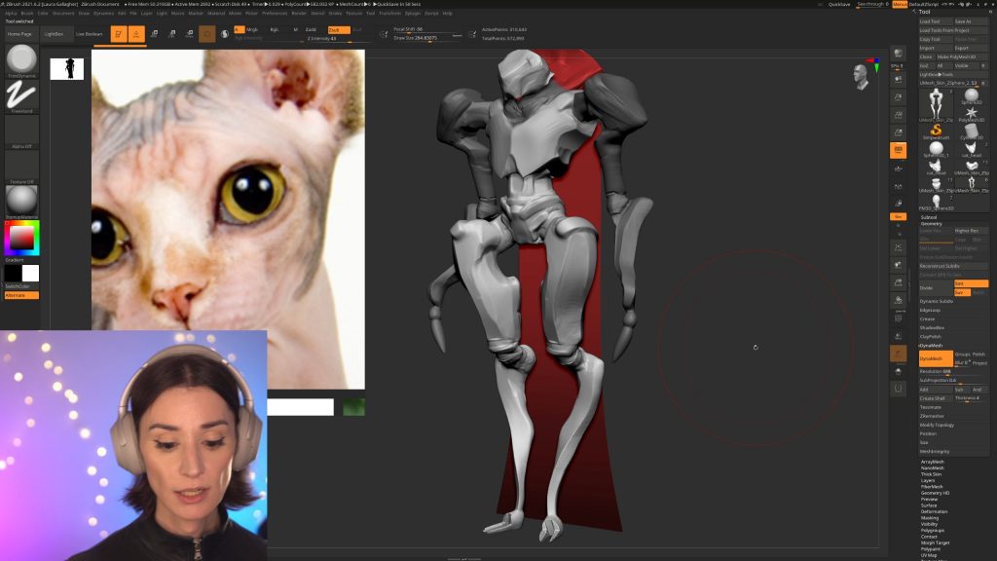Image resolution: width=997 pixels, height=561 pixels.
Task: Select the white main color swatch
Action: point(30,273)
